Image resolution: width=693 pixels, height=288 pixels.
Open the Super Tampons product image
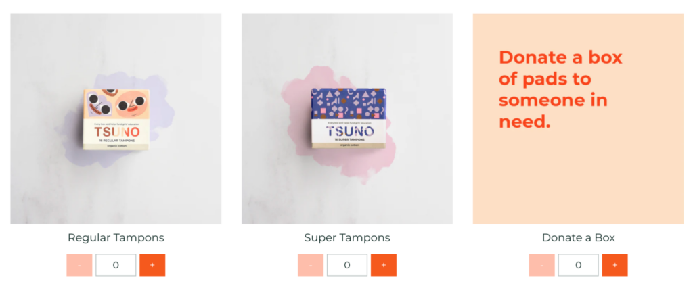[347, 118]
